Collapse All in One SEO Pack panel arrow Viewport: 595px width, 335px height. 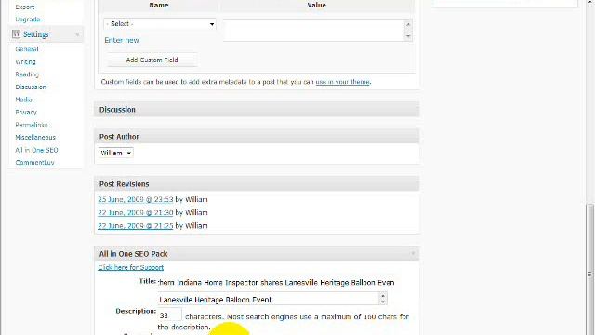pos(413,253)
